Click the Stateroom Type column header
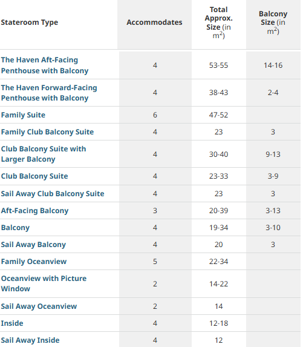Viewport: 303px width, 347px height. [x=30, y=22]
